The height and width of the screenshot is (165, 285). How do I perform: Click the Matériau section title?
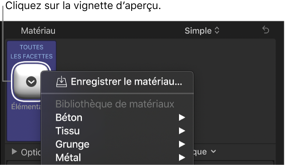click(x=38, y=31)
